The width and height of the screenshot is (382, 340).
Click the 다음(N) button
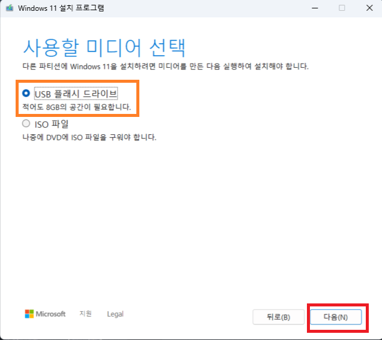pos(336,317)
